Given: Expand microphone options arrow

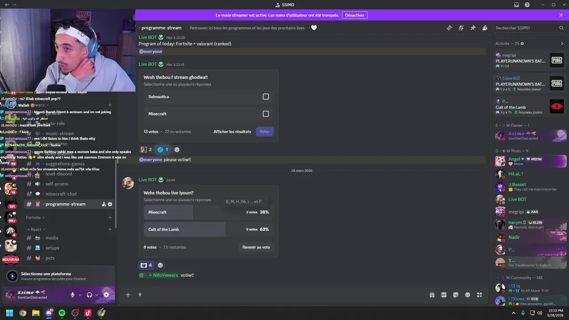Looking at the screenshot, I should [80, 295].
